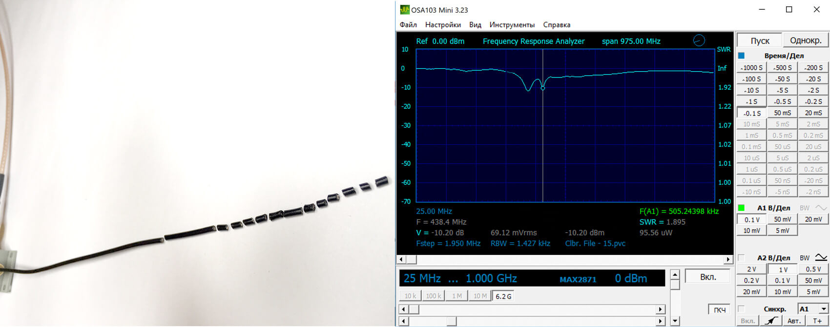Select the 500 S time per division
Screen dimensions: 830x327
click(782, 68)
